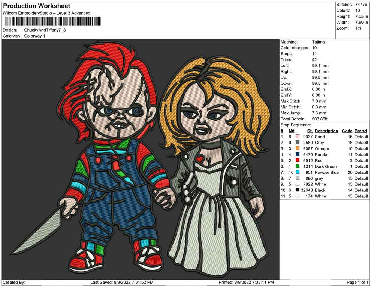The image size is (371, 286).
Task: Click the barcode under the worksheet title
Action: 52,21
